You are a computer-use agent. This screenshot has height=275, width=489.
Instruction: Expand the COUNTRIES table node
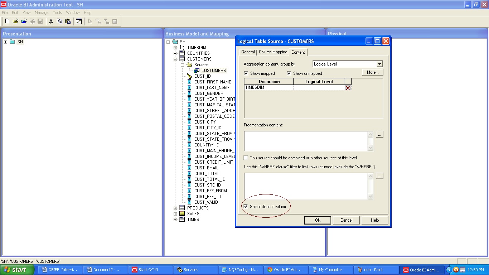(x=175, y=53)
